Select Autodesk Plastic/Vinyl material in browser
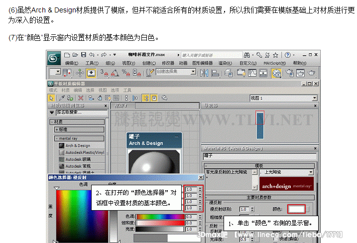The height and width of the screenshot is (243, 357). [82, 152]
